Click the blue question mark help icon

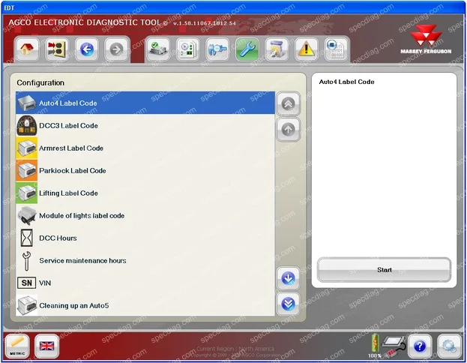click(x=420, y=346)
